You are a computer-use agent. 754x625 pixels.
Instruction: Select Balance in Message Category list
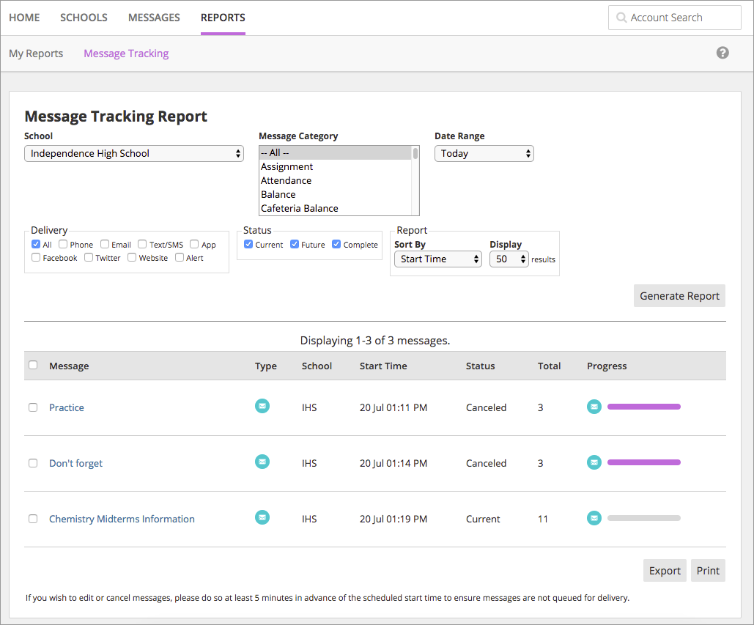[x=335, y=194]
